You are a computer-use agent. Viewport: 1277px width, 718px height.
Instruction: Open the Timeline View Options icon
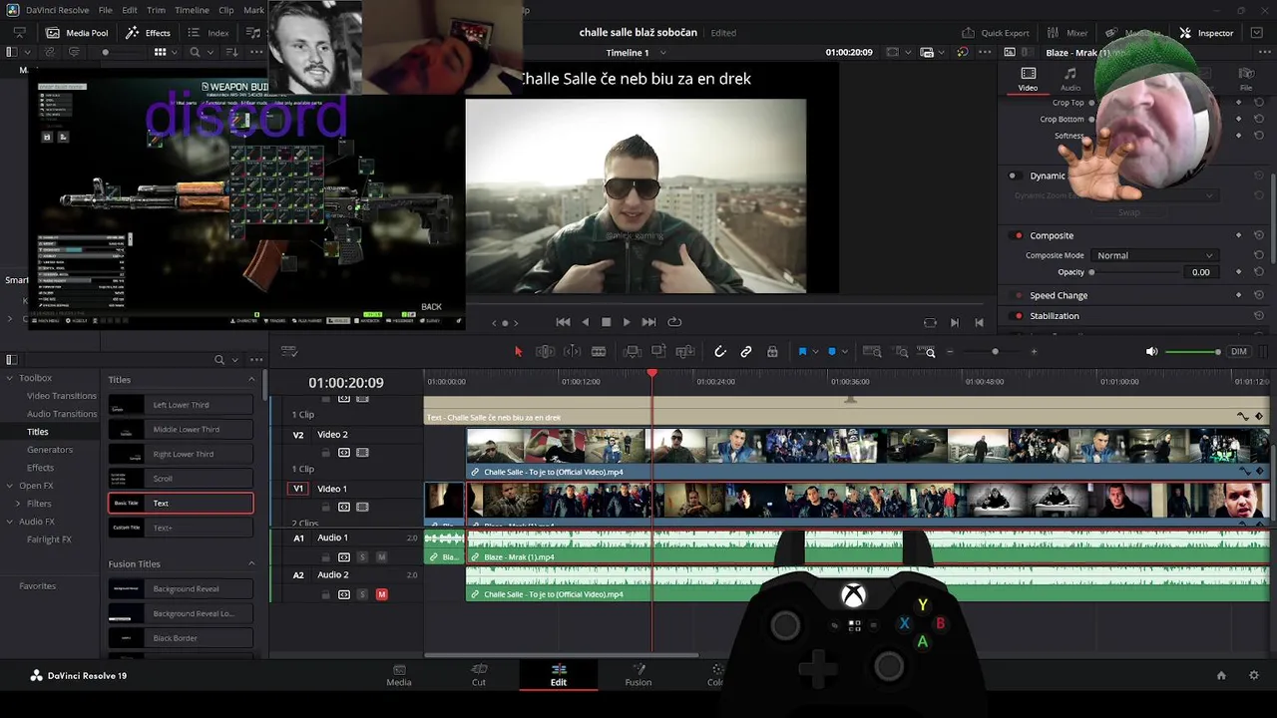click(289, 351)
